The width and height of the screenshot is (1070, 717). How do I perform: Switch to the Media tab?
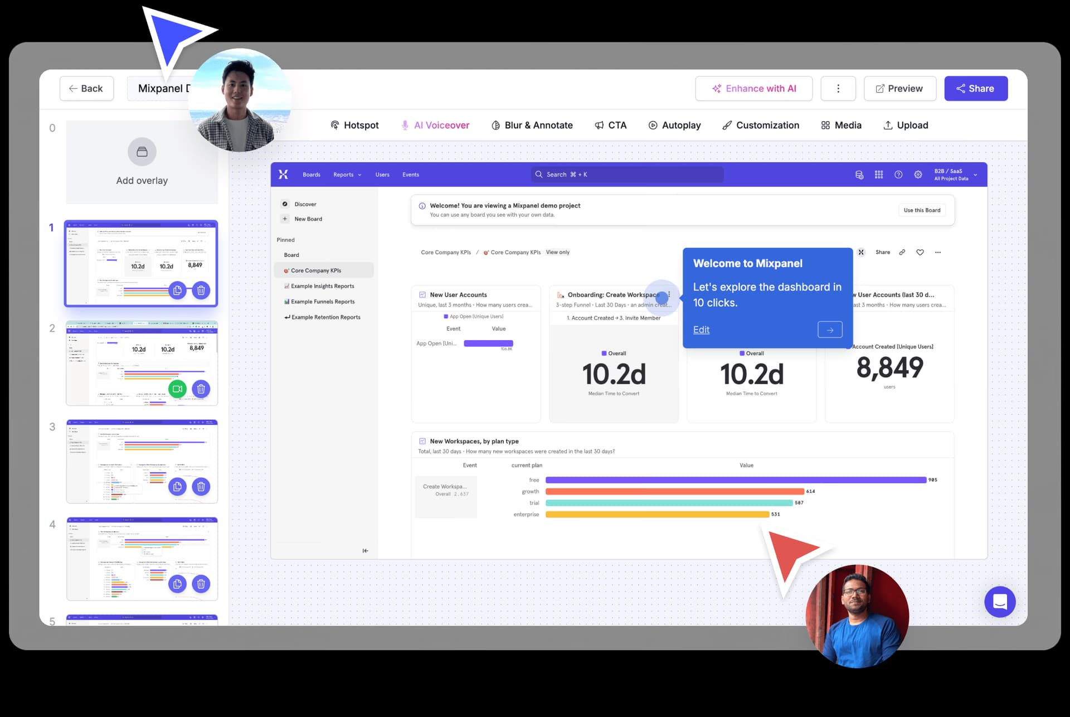841,125
